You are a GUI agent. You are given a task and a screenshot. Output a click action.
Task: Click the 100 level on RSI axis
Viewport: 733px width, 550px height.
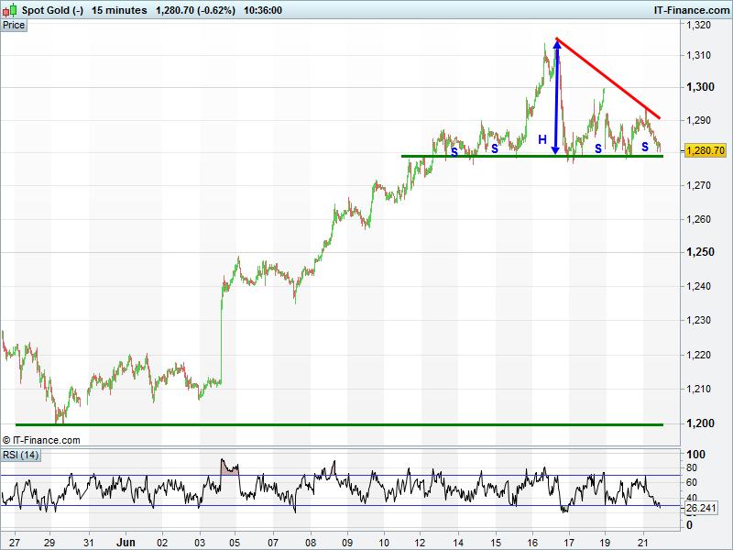pos(696,454)
